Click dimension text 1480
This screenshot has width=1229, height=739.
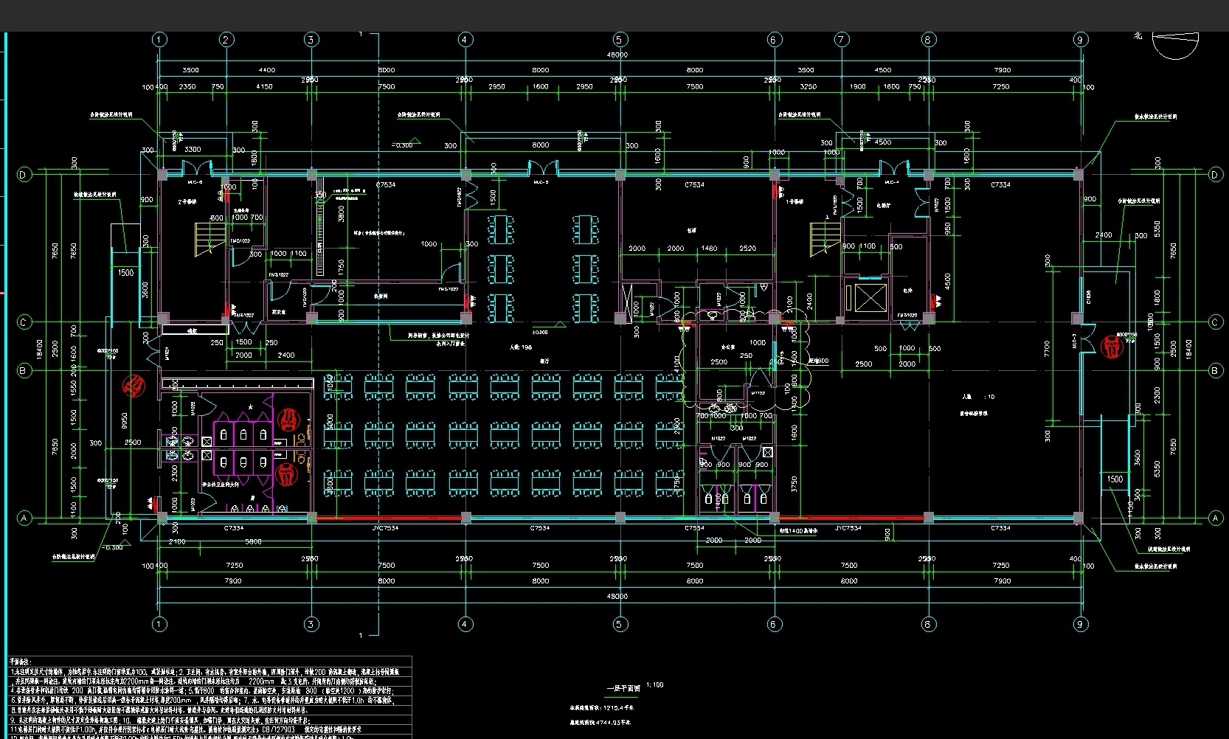710,249
